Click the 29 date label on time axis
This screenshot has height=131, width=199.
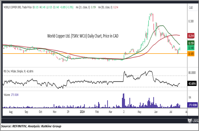point(68,112)
